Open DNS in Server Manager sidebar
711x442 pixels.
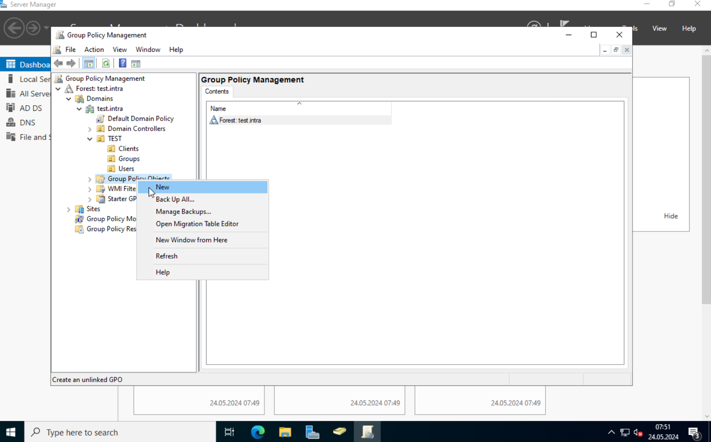(x=27, y=123)
